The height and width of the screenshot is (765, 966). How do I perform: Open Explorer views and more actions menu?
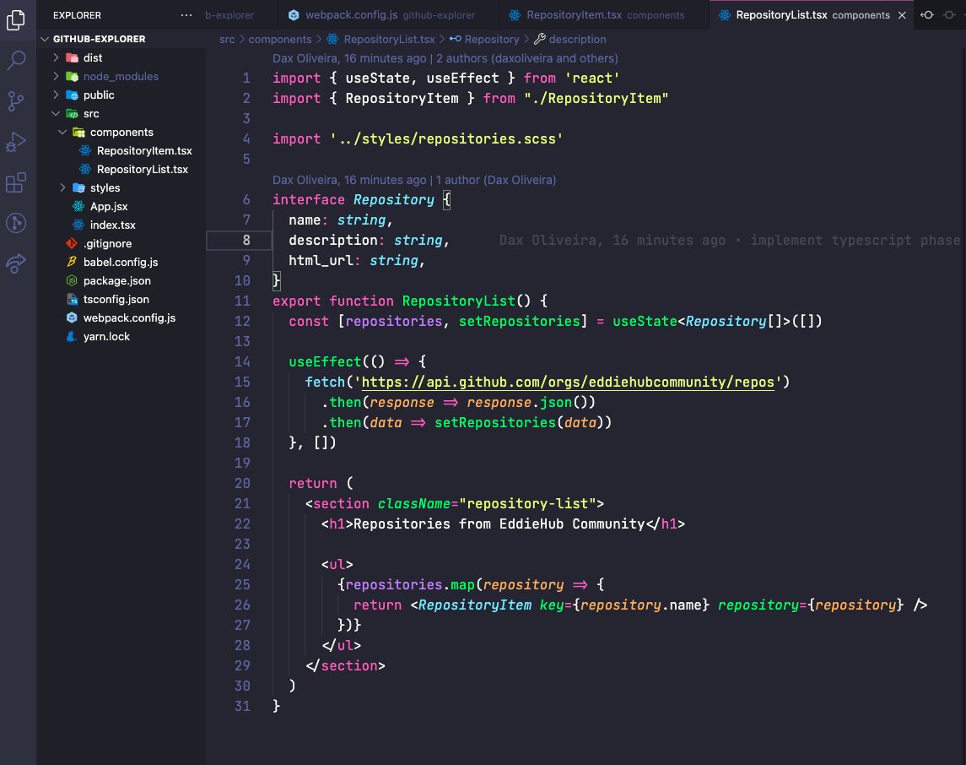click(186, 15)
